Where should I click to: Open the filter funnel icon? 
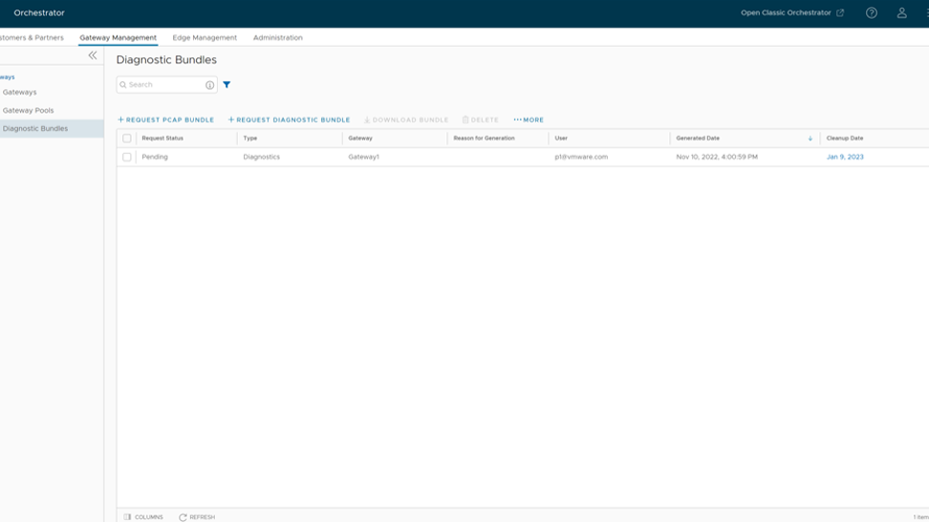227,85
